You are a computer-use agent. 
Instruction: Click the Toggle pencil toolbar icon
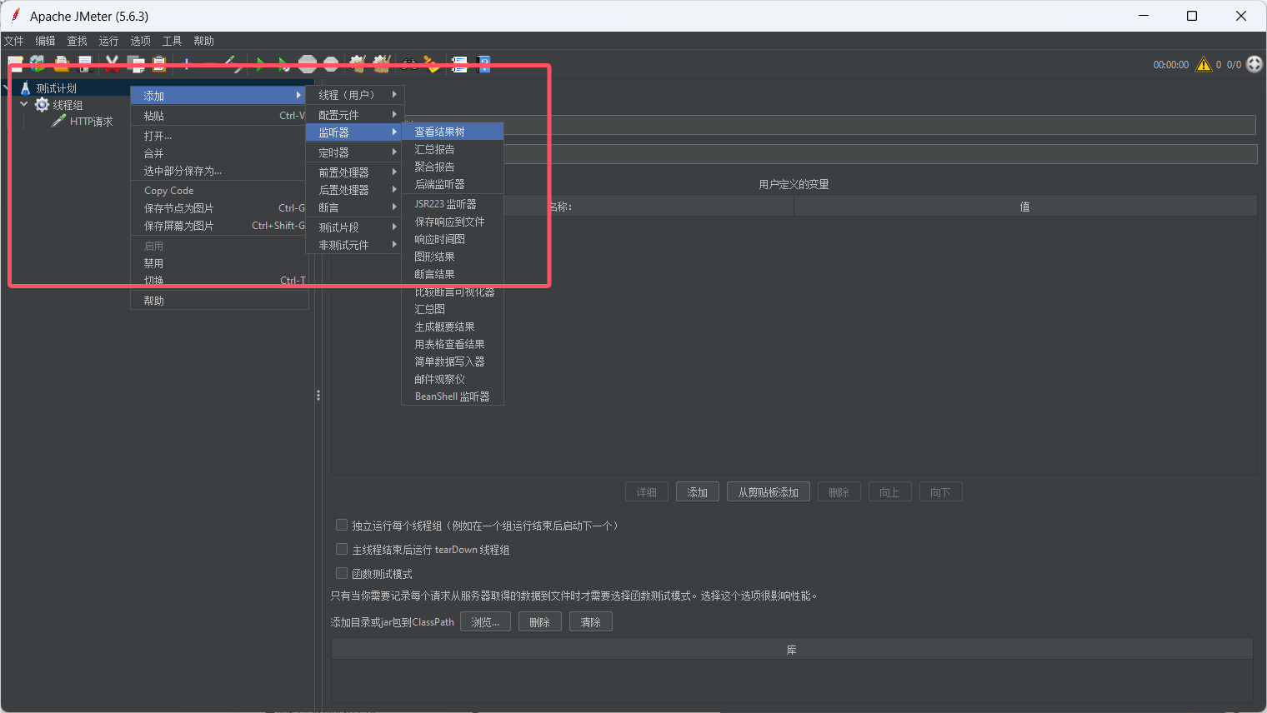tap(233, 64)
